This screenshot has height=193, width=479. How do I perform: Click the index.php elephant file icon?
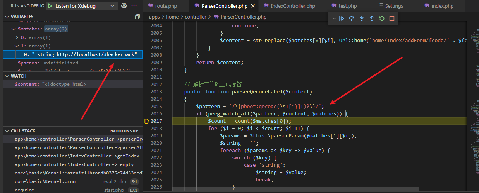click(427, 6)
